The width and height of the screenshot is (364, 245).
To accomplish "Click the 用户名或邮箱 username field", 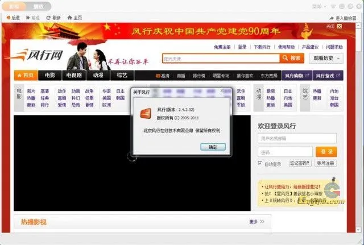I will pyautogui.click(x=297, y=138).
